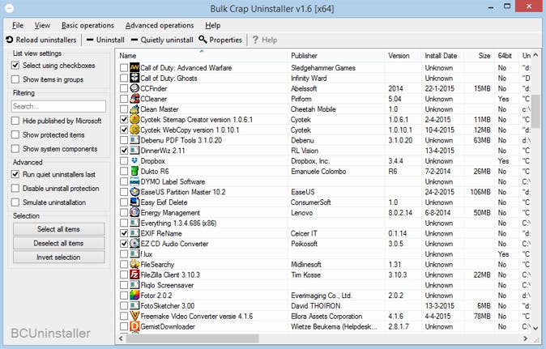Open the View menu
This screenshot has width=546, height=349.
point(42,25)
